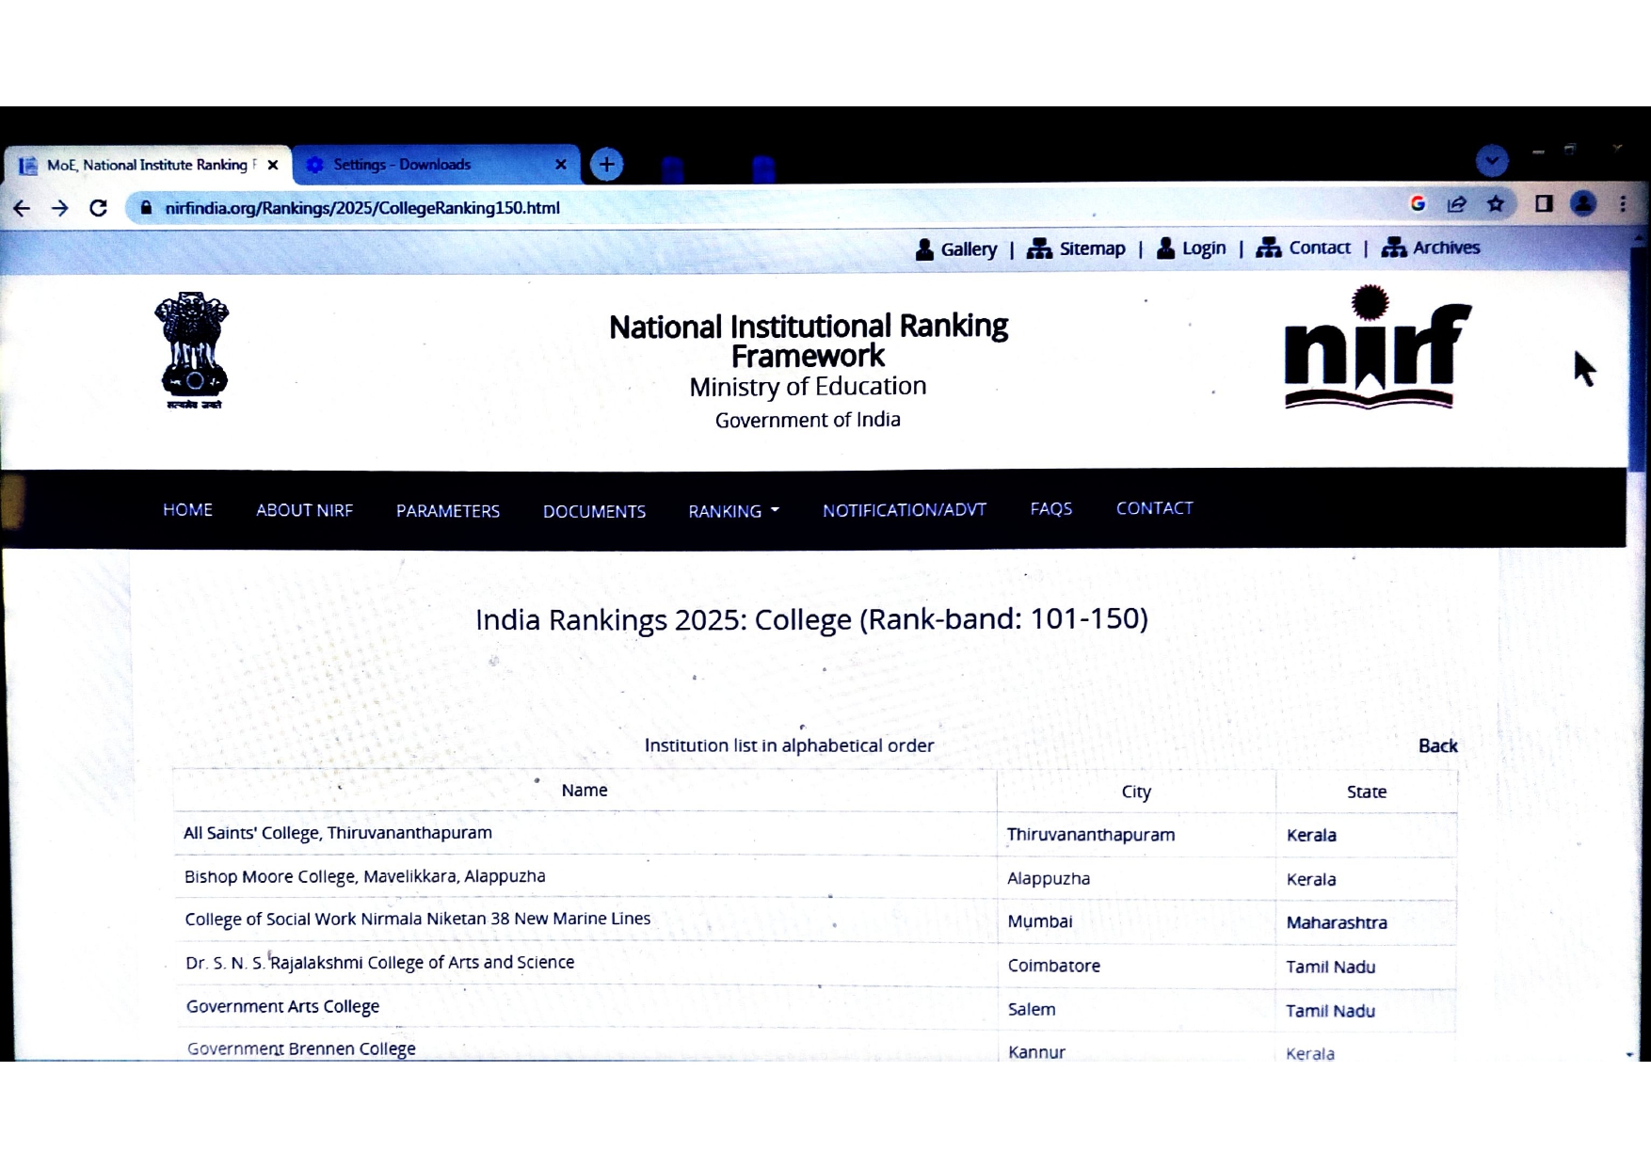Select "College of Social Work Nirmala Niketan" name
The image size is (1651, 1168).
pos(418,919)
